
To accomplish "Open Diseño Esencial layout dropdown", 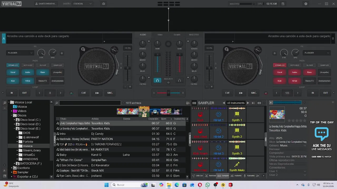I will click(82, 4).
